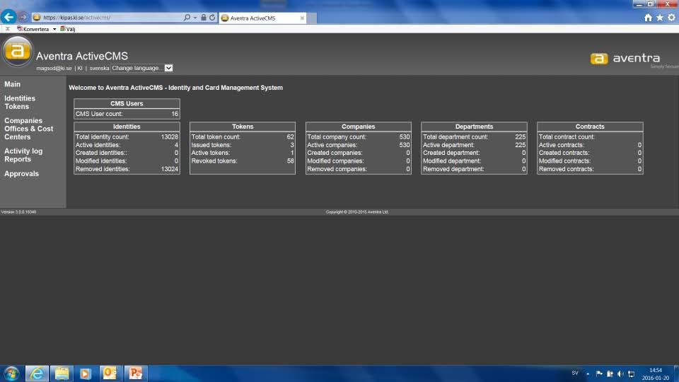Viewport: 679px width, 382px height.
Task: Open the Change language dropdown
Action: tap(141, 68)
